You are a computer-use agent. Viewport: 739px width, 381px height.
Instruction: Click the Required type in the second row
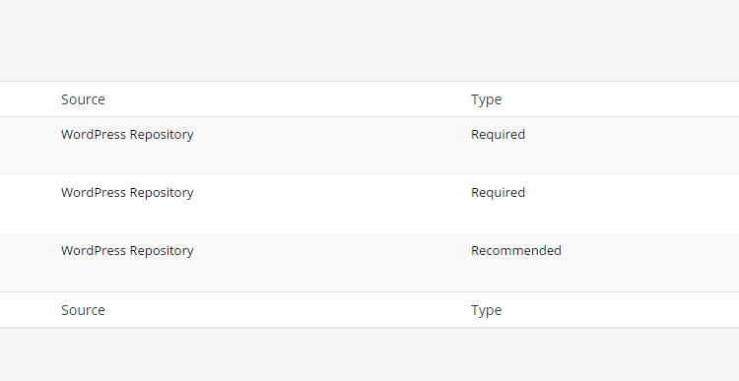(499, 193)
